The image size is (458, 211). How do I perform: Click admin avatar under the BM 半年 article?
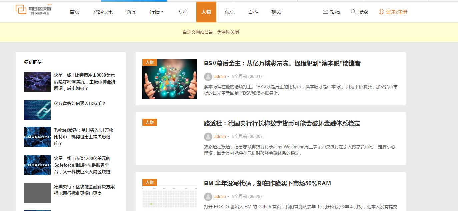click(x=208, y=197)
